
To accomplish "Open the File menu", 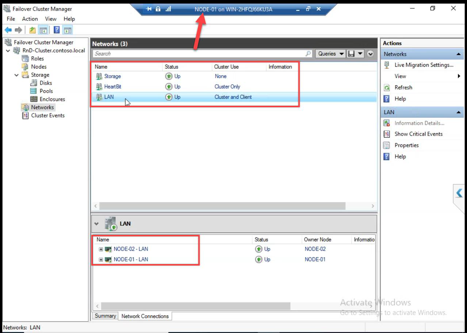I will [11, 19].
